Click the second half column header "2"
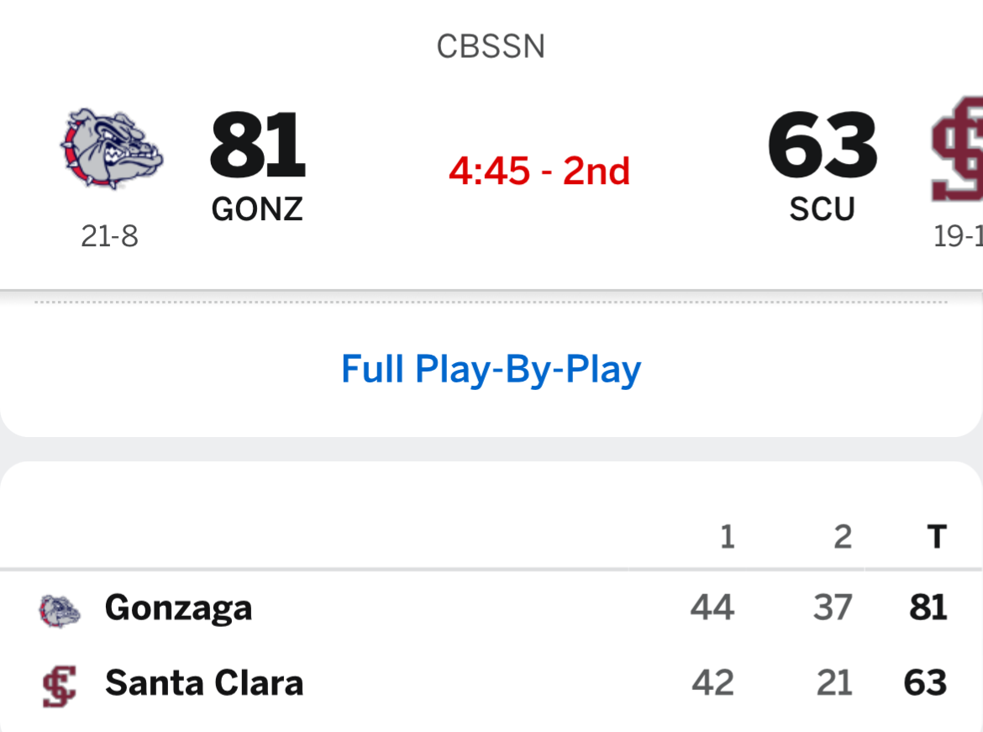983x732 pixels. (x=842, y=536)
